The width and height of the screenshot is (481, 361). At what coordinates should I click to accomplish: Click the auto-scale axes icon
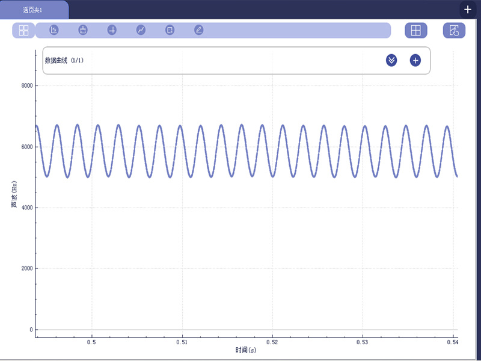54,30
